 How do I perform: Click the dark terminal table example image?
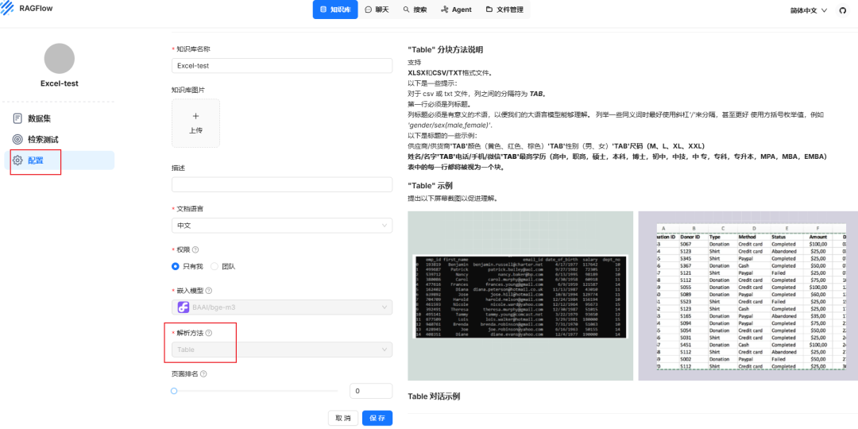coord(520,296)
